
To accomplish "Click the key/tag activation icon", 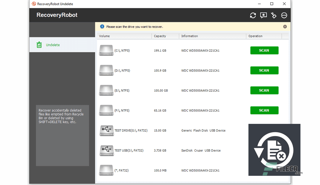I will click(274, 15).
